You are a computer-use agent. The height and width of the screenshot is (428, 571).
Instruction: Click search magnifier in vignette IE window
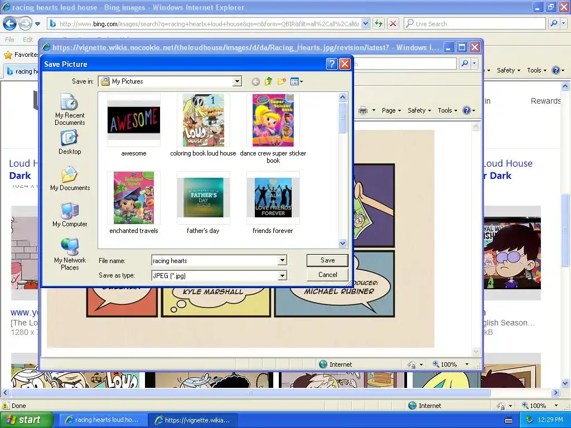pos(464,64)
